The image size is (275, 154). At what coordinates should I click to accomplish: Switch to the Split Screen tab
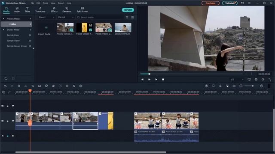pyautogui.click(x=82, y=10)
